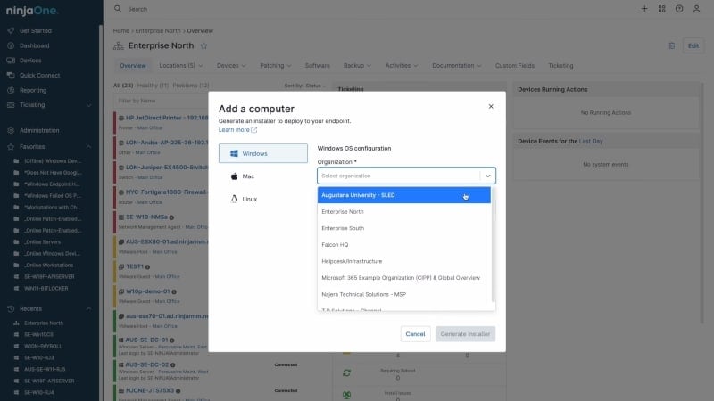Switch to the Ticketing tab
The height and width of the screenshot is (401, 714).
pos(560,66)
